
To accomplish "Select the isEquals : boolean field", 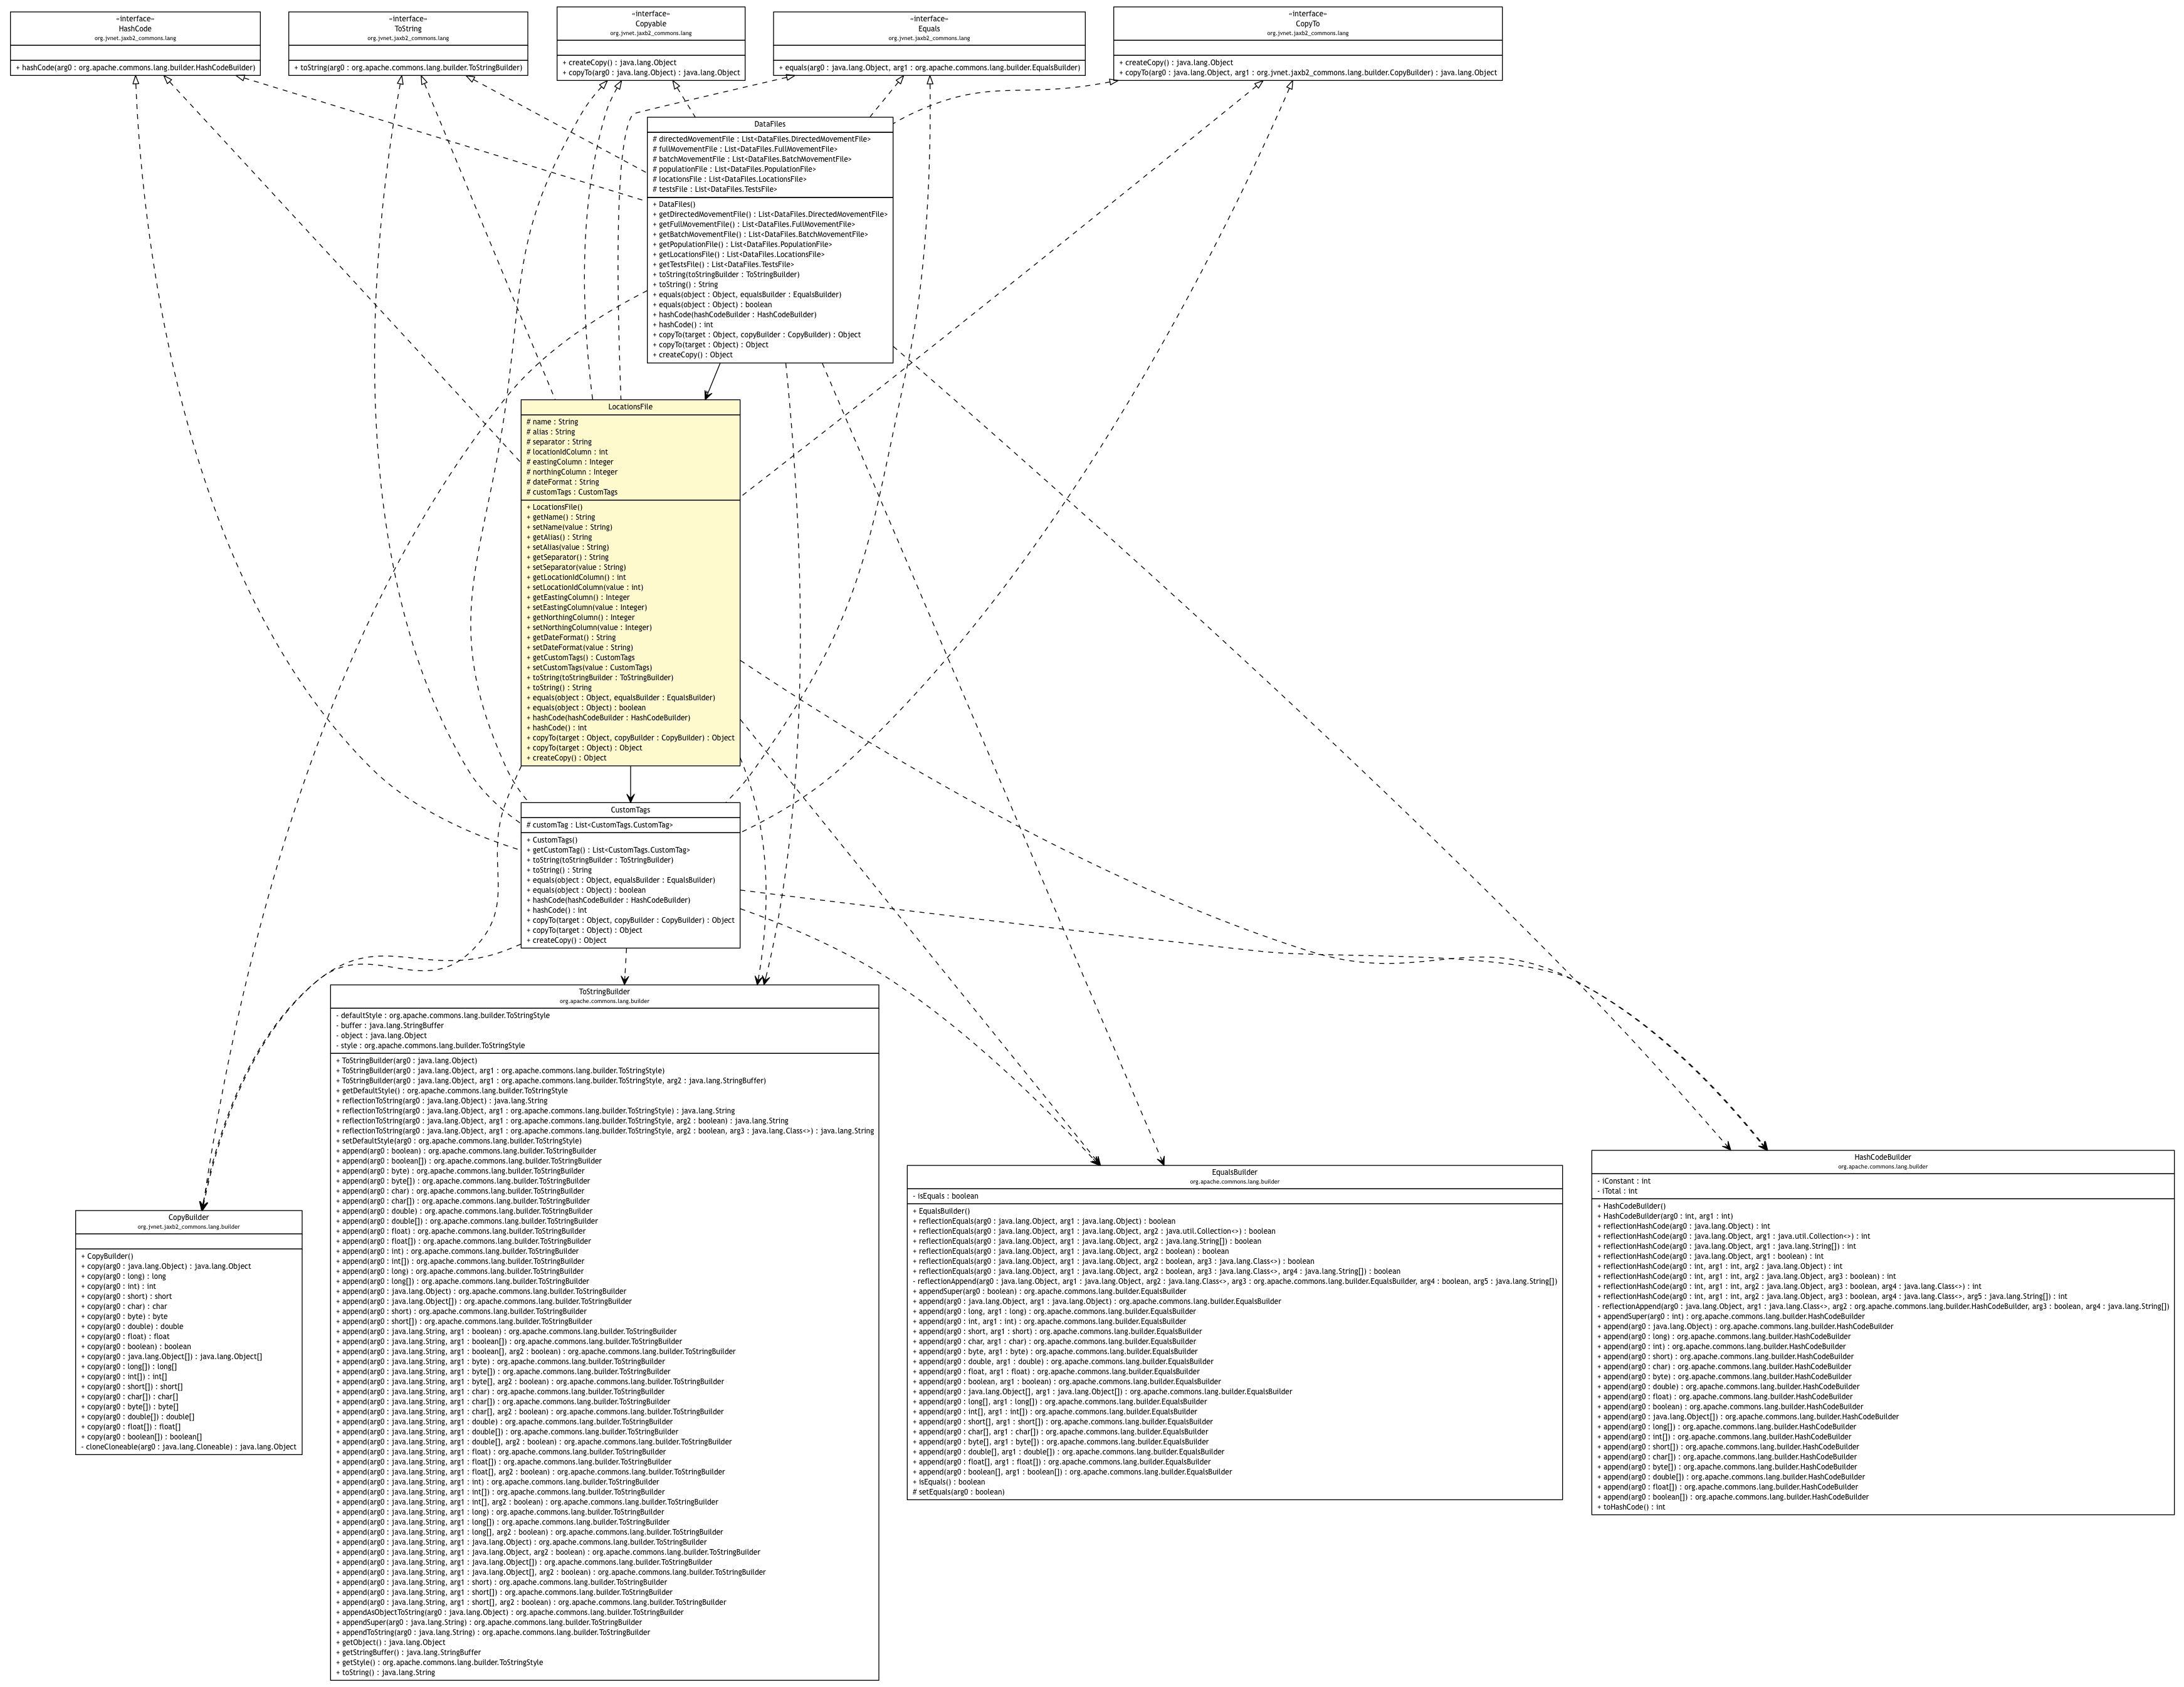I will tap(945, 1195).
